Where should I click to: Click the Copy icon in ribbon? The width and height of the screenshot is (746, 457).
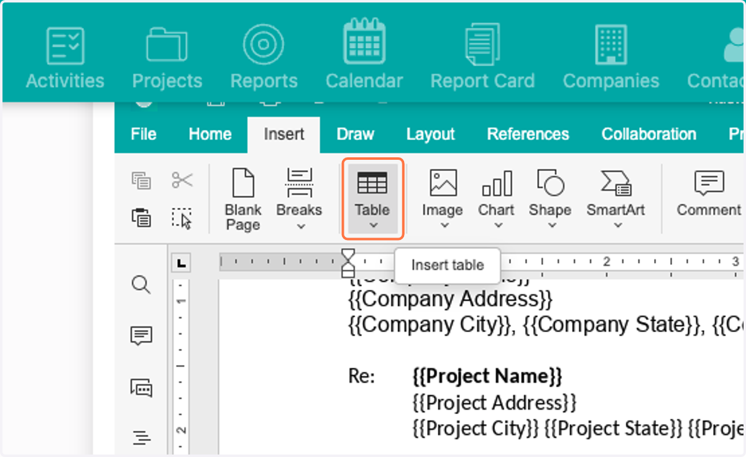[x=141, y=181]
